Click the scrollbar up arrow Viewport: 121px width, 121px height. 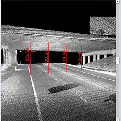click(x=118, y=2)
